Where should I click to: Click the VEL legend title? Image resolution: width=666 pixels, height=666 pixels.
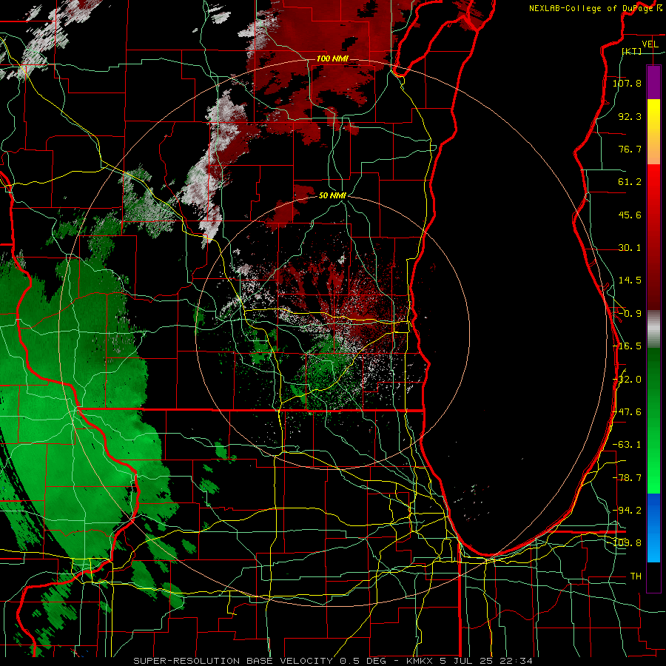(650, 44)
